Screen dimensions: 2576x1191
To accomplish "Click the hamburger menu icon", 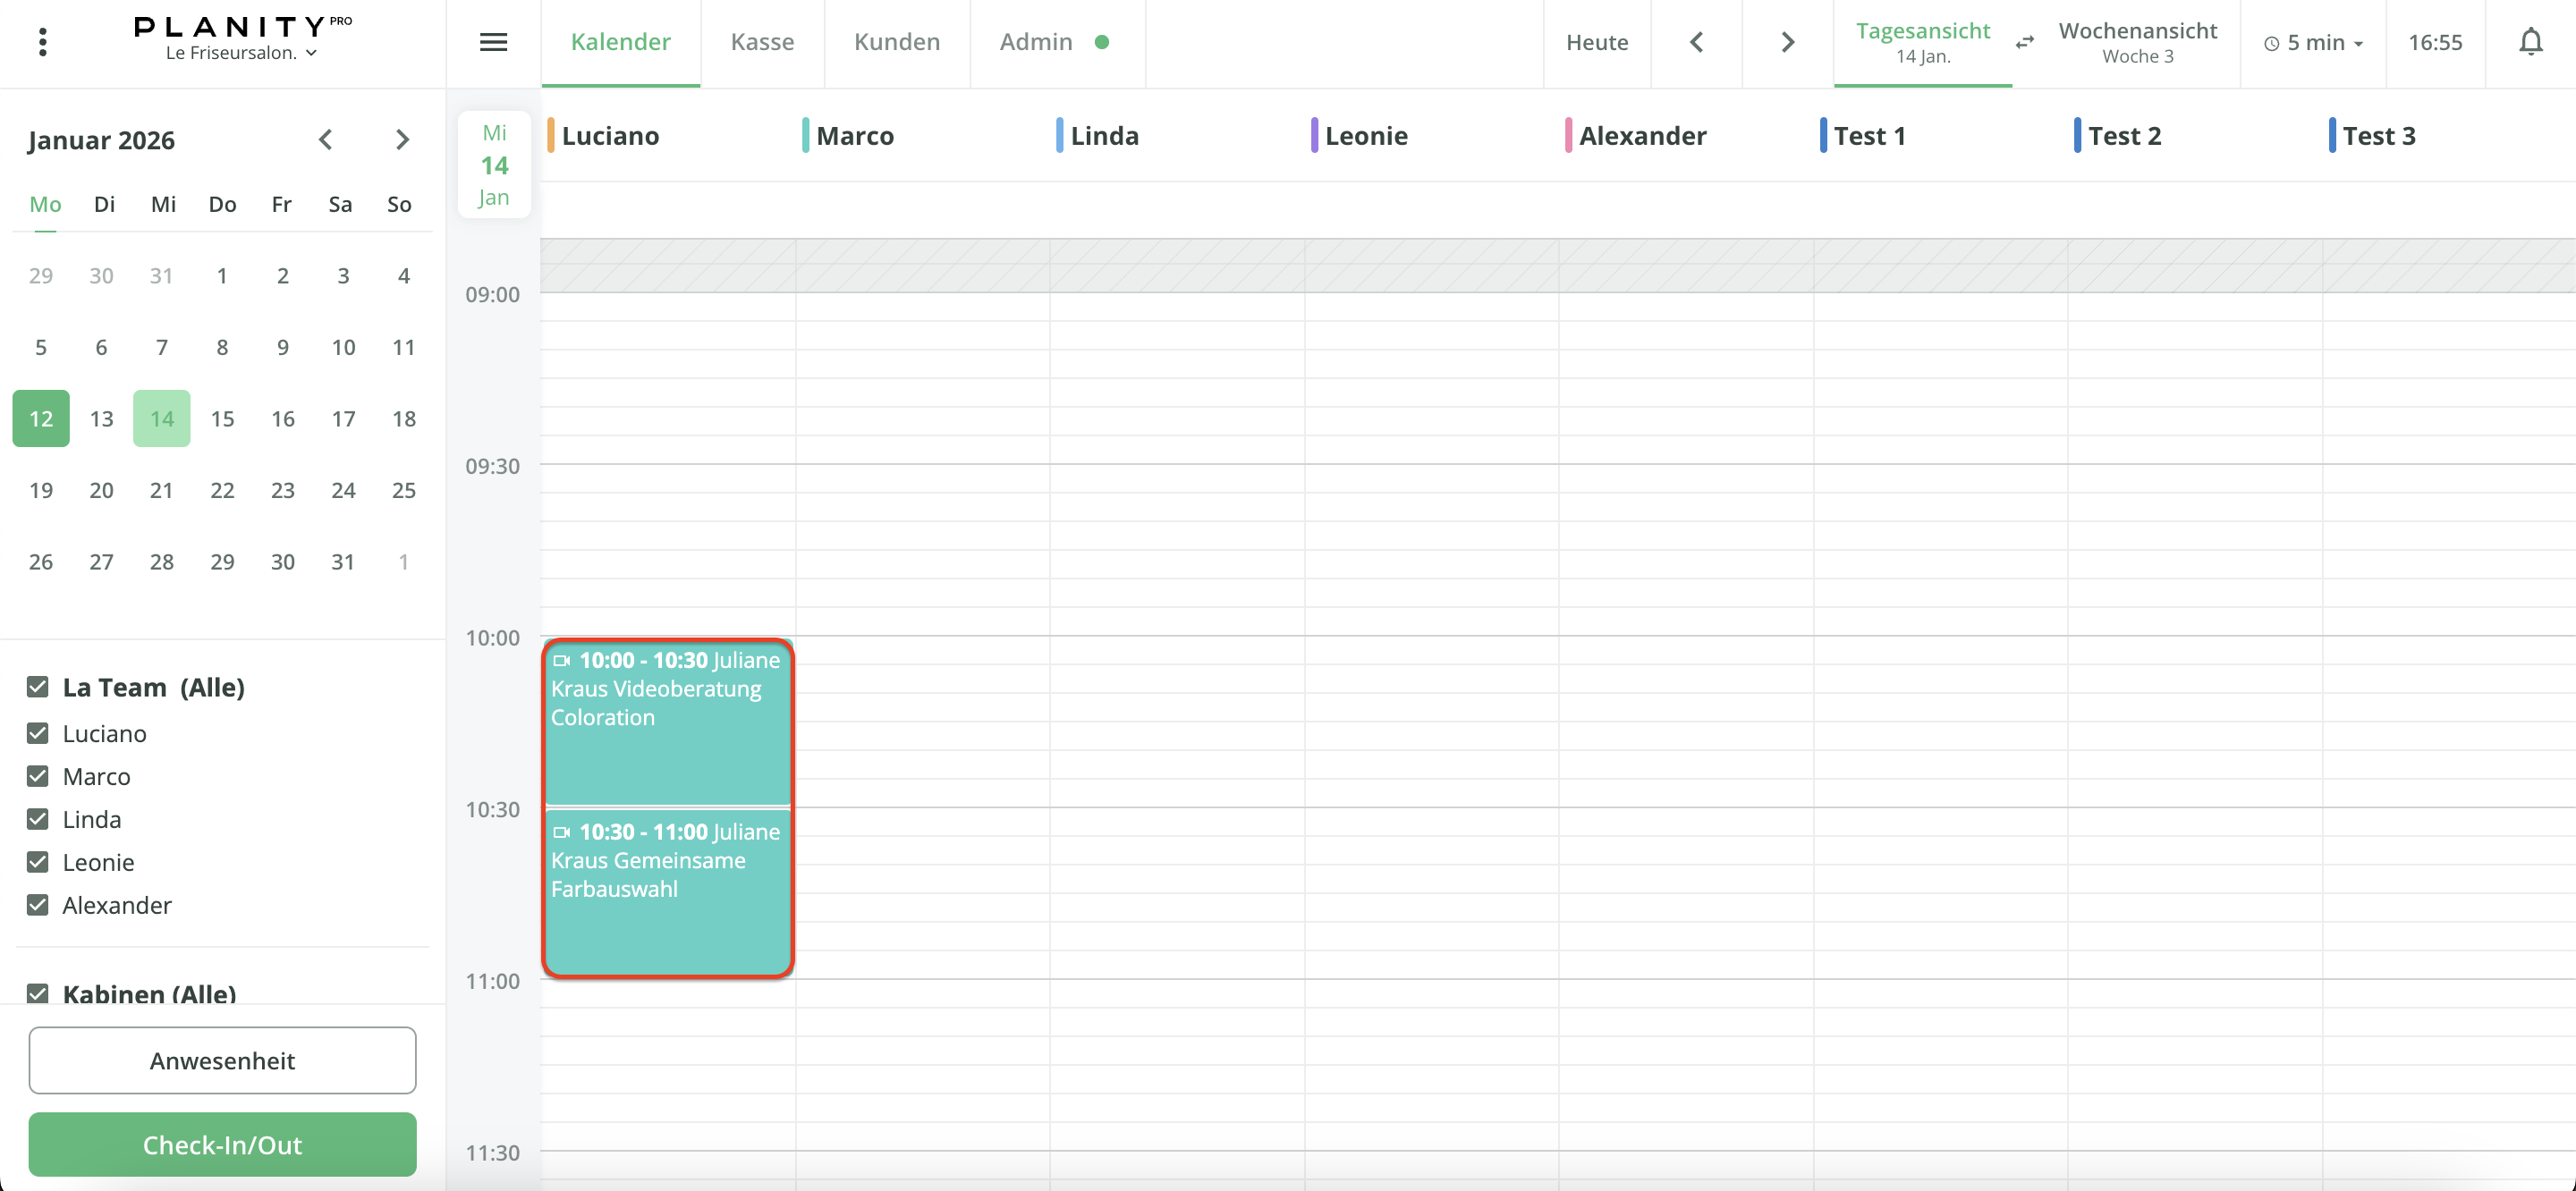I will click(x=493, y=42).
